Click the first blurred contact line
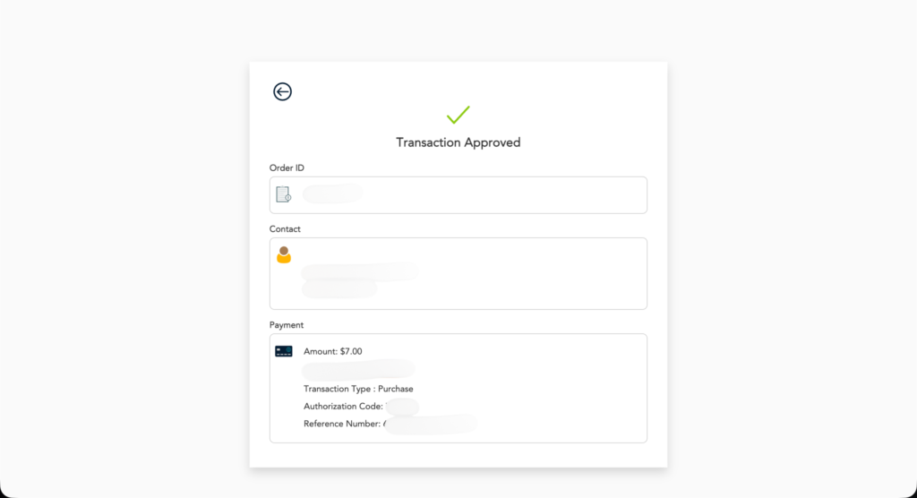 (x=360, y=270)
